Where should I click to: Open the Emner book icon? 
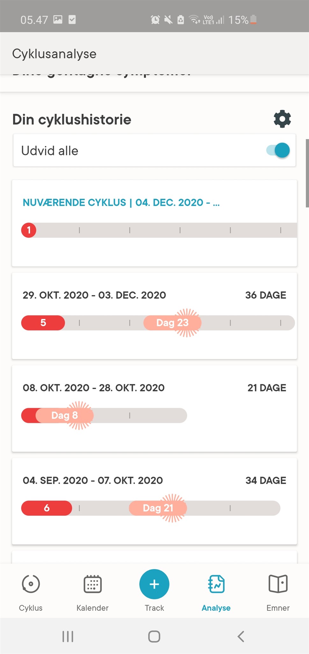(x=278, y=584)
